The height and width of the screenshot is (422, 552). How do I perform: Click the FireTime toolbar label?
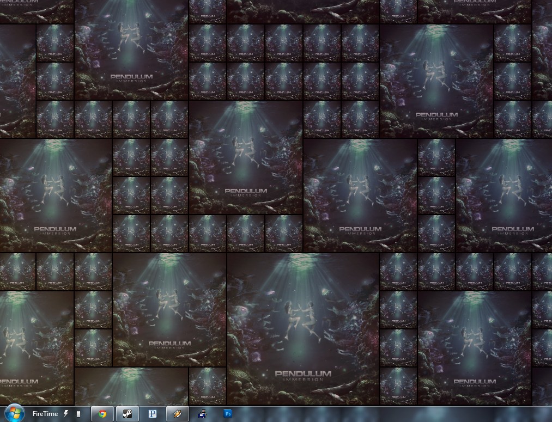pyautogui.click(x=45, y=414)
